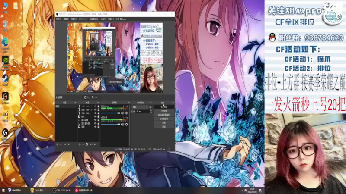Click the OBS preview canvas

pos(115,58)
